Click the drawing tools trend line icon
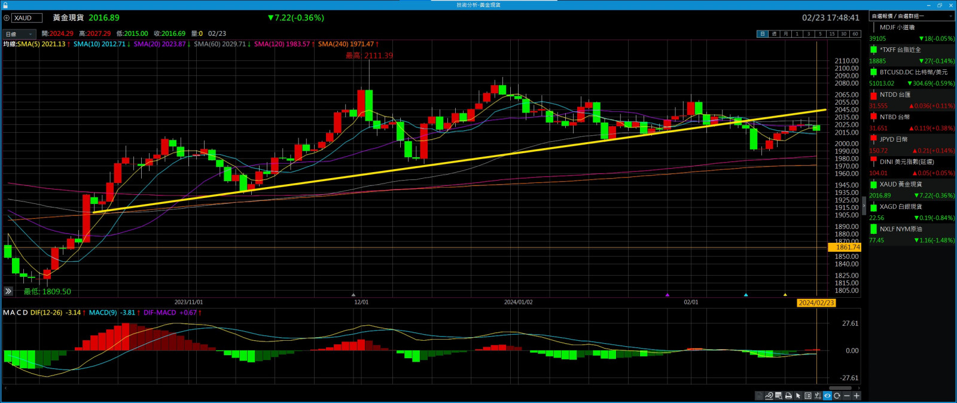 (x=769, y=396)
